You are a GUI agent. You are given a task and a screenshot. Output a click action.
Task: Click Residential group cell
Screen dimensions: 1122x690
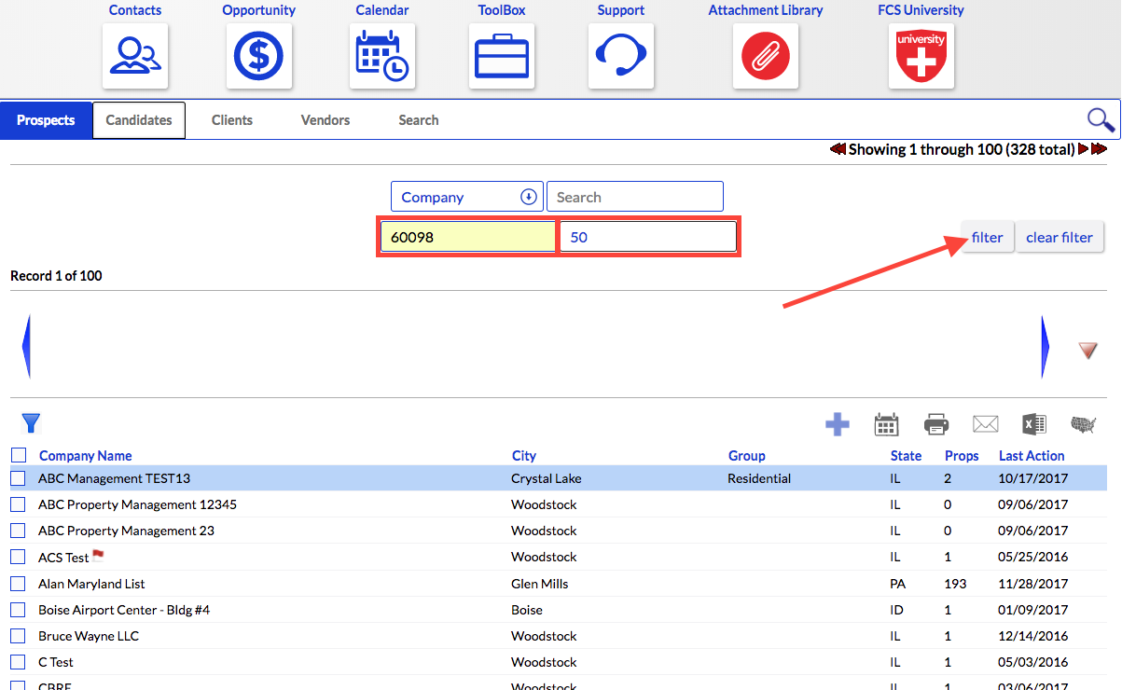(759, 478)
